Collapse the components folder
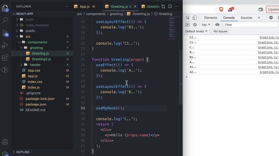 37,42
